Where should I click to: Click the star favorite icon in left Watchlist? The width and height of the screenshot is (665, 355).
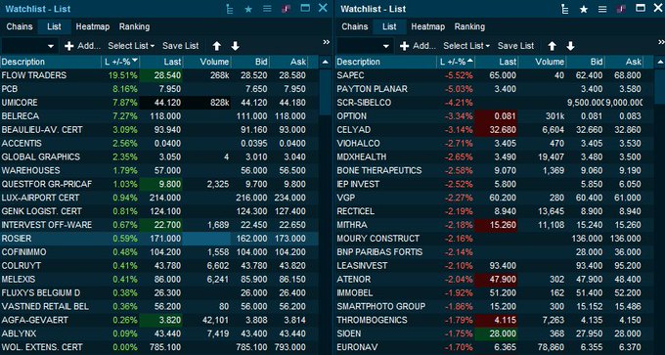pos(248,9)
